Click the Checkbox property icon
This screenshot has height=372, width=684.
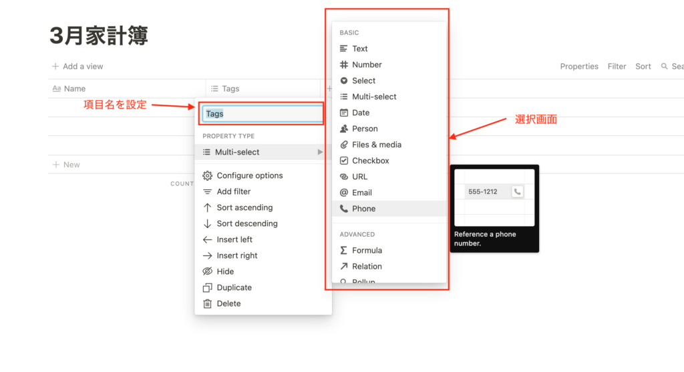pyautogui.click(x=344, y=161)
